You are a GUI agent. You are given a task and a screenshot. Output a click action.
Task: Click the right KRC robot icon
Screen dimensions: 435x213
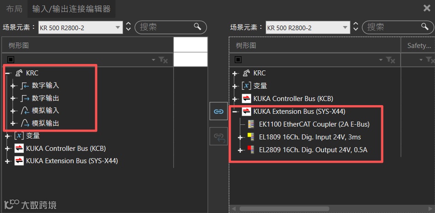(x=246, y=73)
